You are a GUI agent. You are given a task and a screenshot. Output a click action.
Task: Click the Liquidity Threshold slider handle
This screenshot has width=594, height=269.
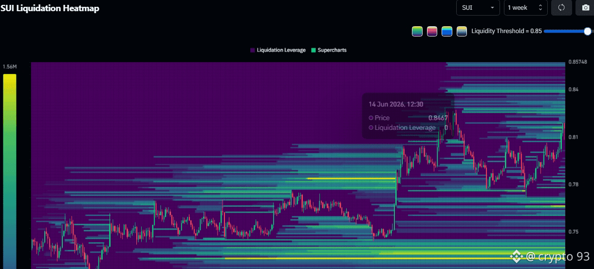click(x=587, y=31)
